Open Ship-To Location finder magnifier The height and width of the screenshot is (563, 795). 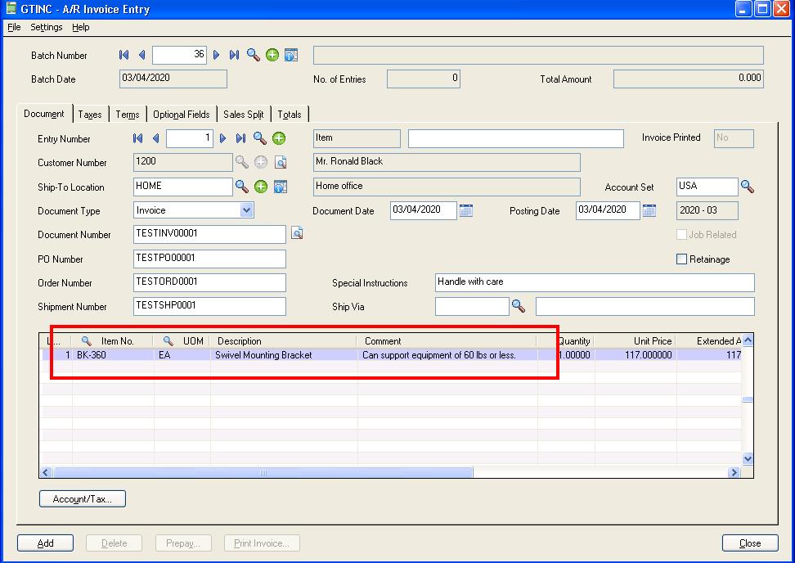coord(242,187)
